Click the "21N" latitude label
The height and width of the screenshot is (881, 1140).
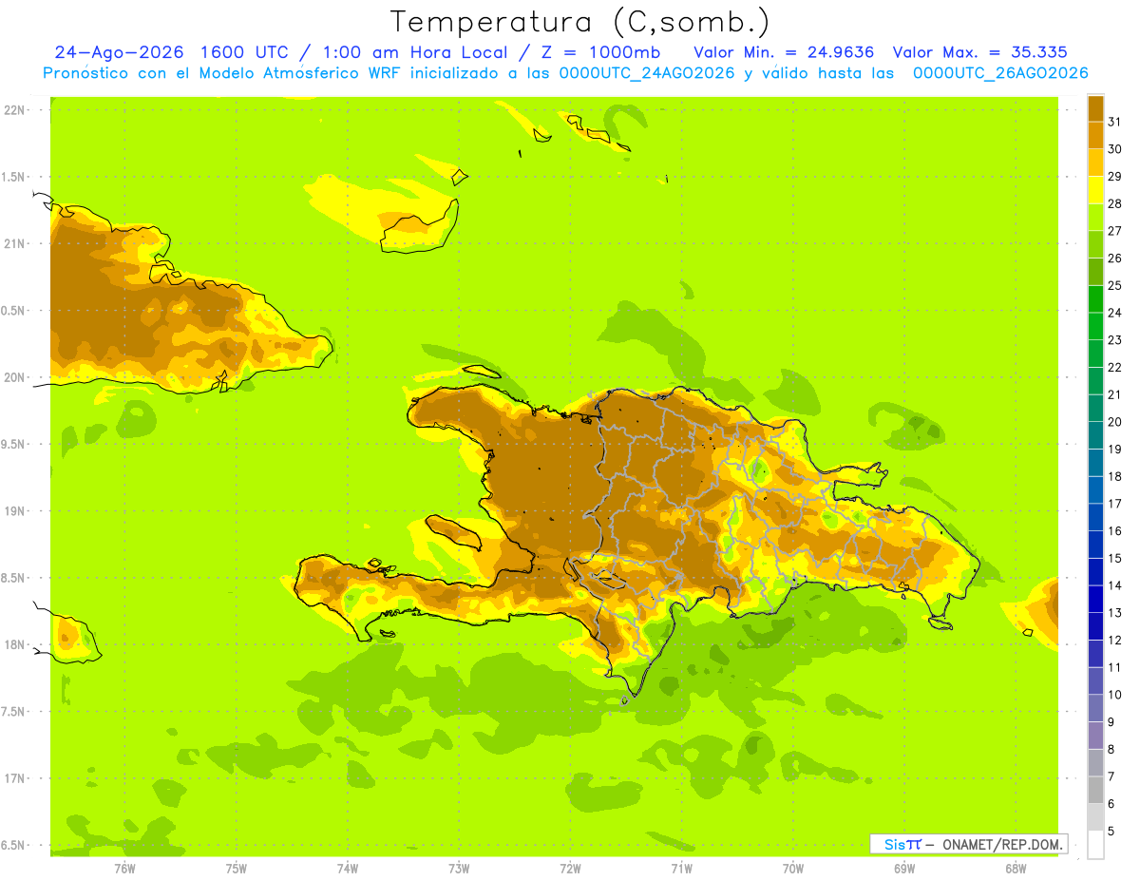pos(15,243)
